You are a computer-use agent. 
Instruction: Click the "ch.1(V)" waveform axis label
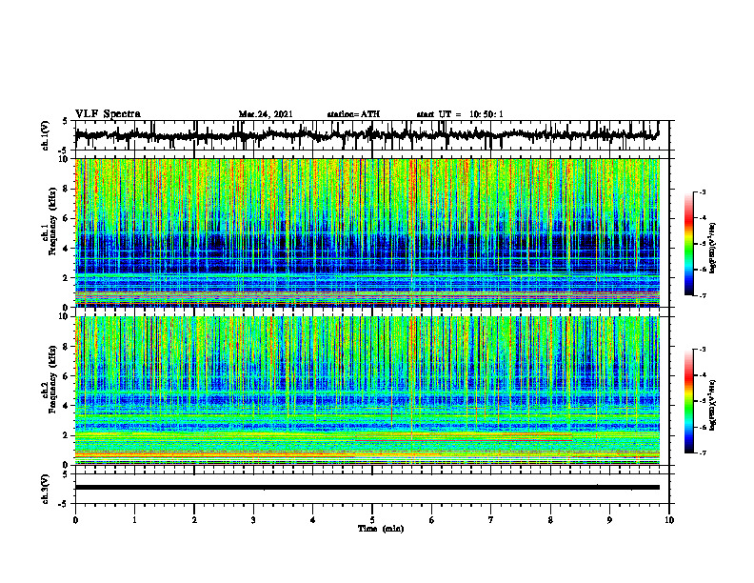[x=45, y=136]
